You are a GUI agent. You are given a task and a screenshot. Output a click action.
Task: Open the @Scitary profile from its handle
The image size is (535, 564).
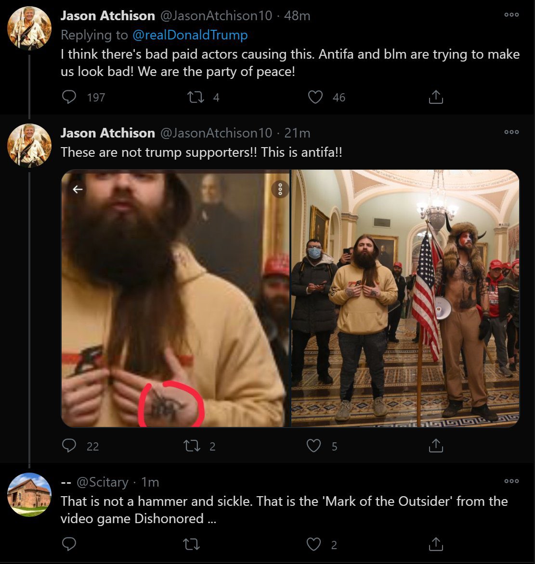pyautogui.click(x=102, y=482)
